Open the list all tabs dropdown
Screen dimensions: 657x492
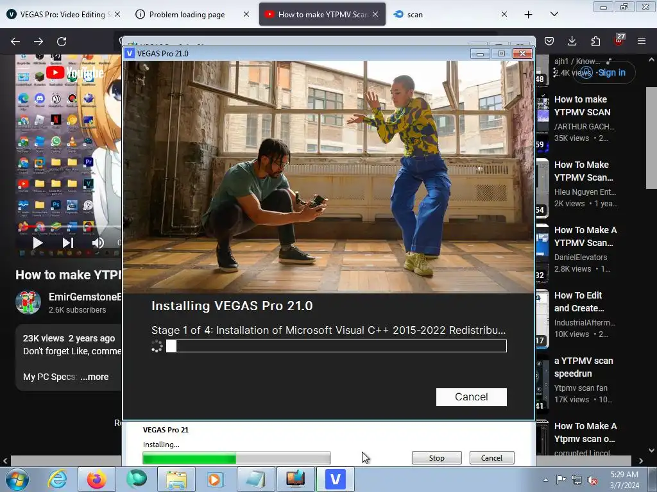tap(554, 14)
